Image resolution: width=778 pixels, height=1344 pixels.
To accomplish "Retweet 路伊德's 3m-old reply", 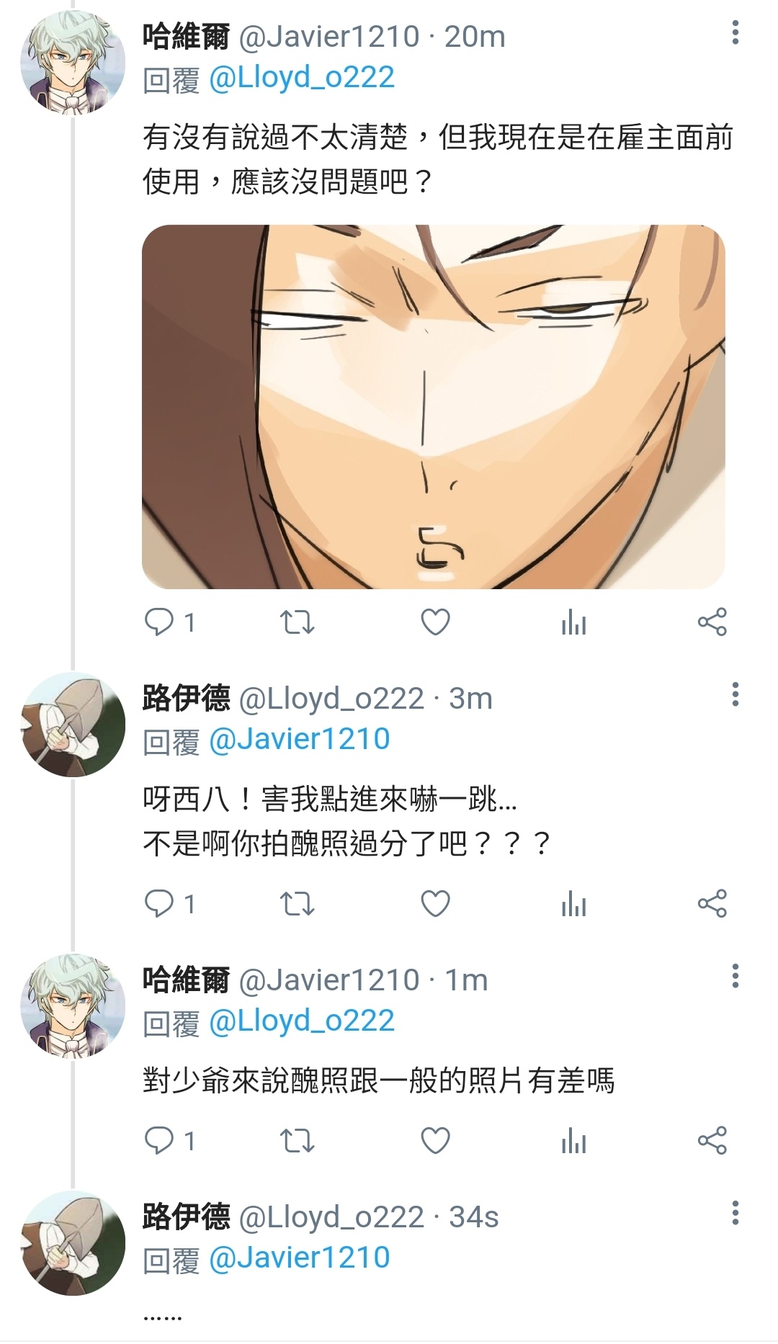I will (x=297, y=904).
